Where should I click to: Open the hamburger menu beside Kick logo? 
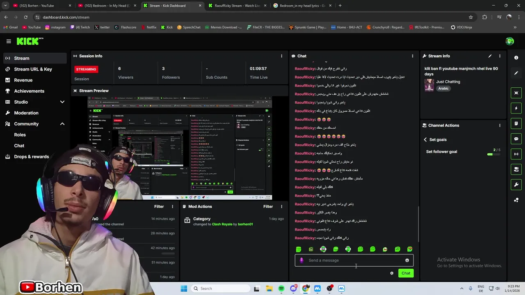point(9,41)
